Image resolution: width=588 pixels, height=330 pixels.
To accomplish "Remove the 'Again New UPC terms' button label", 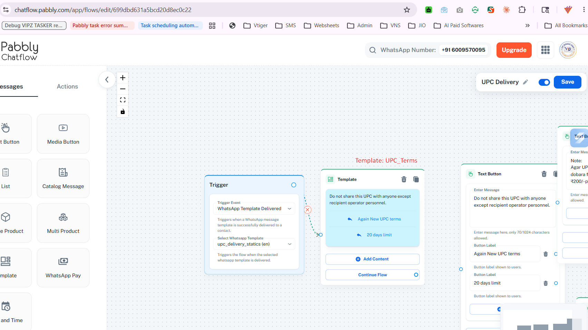I will coord(546,254).
